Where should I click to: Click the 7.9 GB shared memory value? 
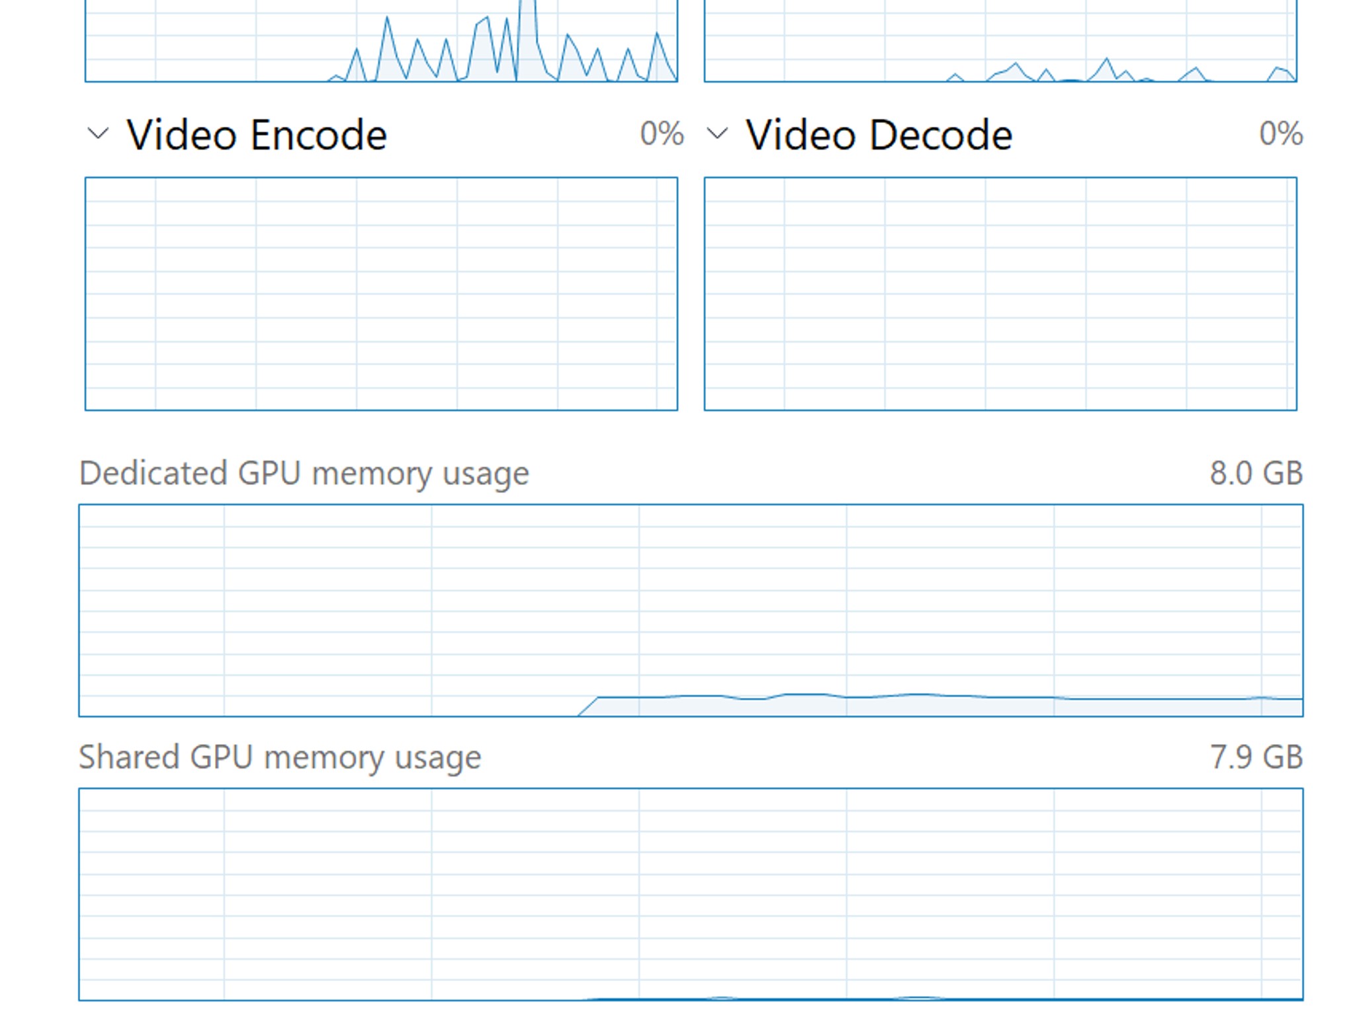1256,757
